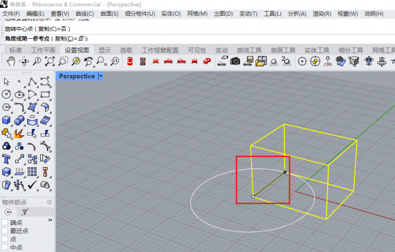
Task: Choose the Rectangle drawing tool
Action: tap(45, 95)
